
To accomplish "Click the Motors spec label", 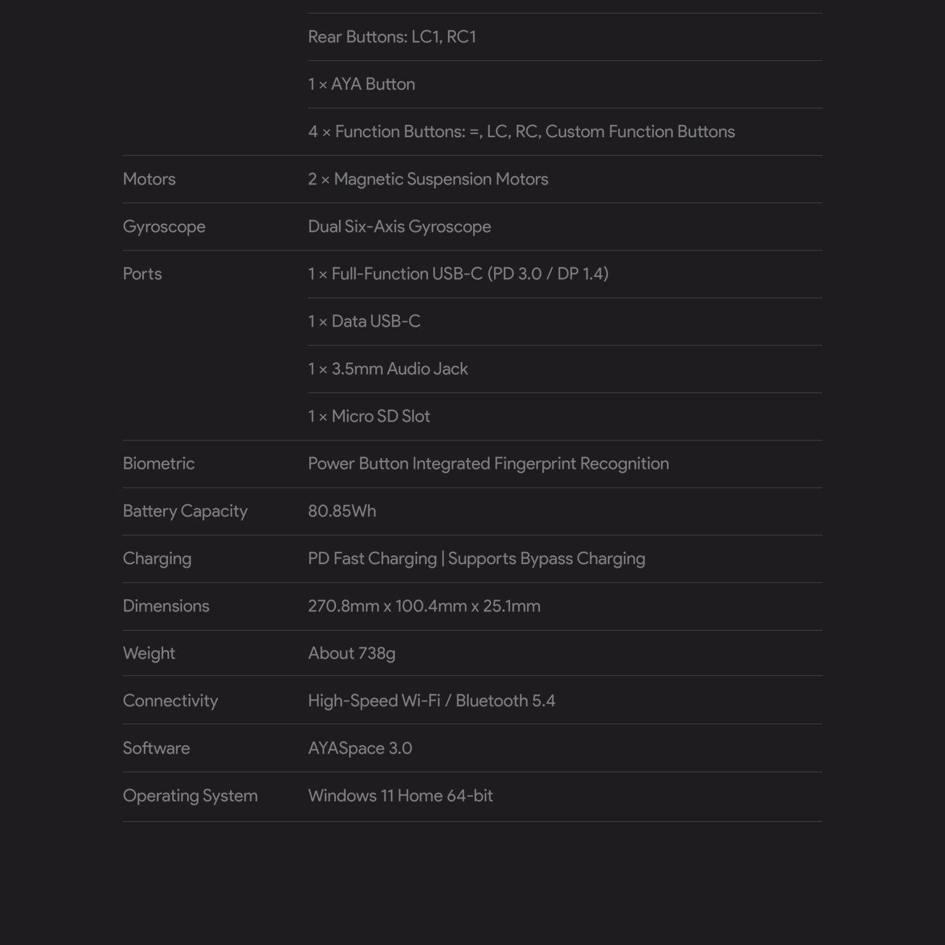I will pos(149,179).
